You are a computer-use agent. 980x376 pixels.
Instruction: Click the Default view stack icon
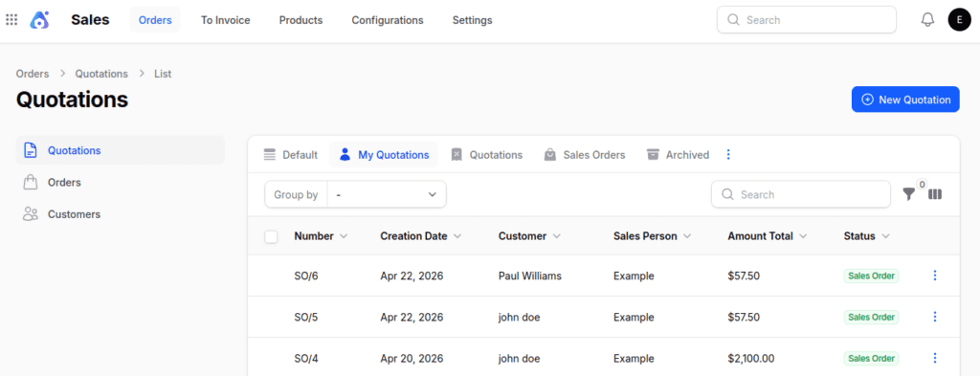pos(269,155)
